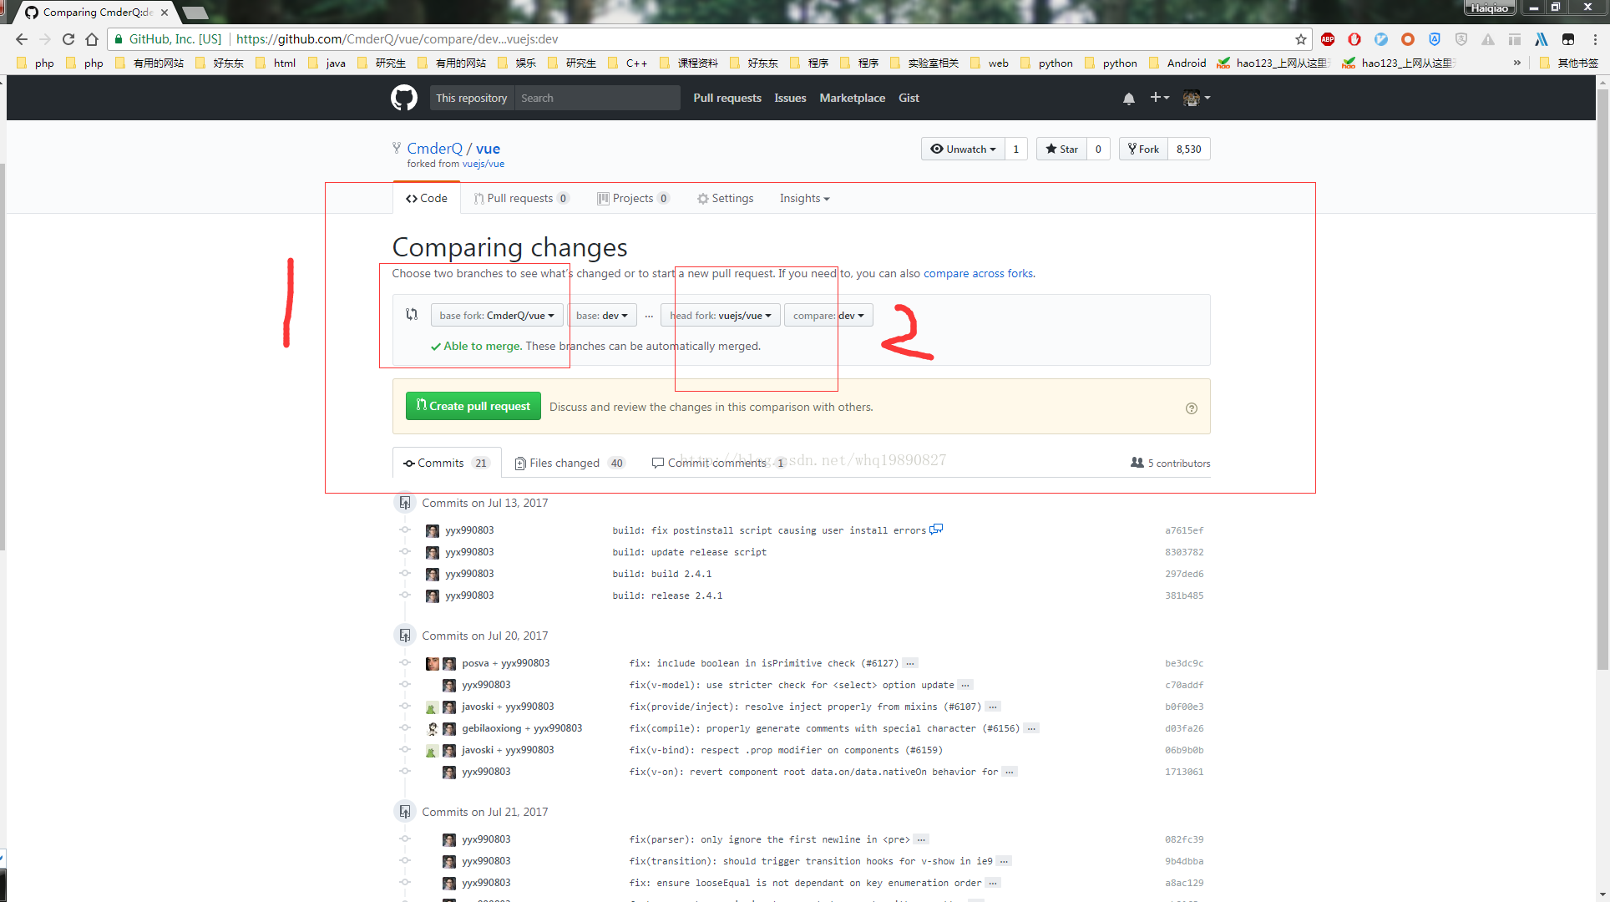Open Pull requests in top navigation
Viewport: 1610px width, 902px height.
pos(727,98)
